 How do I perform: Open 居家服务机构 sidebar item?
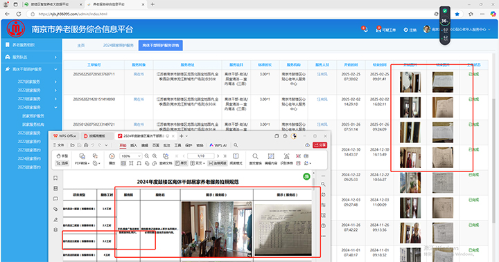[x=33, y=124]
